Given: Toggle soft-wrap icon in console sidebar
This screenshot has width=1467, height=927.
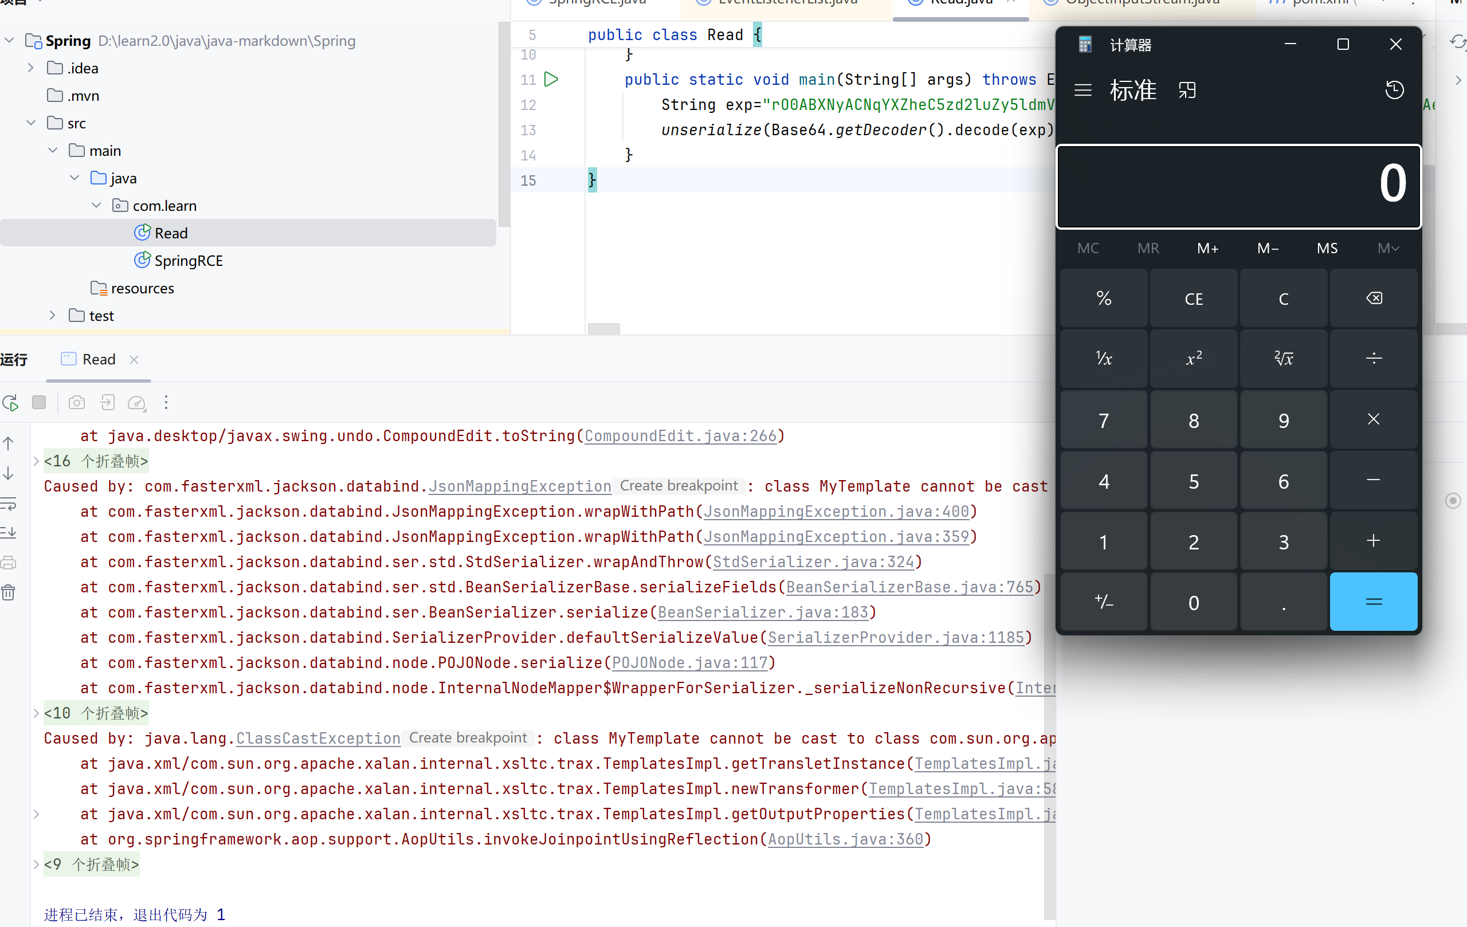Looking at the screenshot, I should tap(9, 504).
